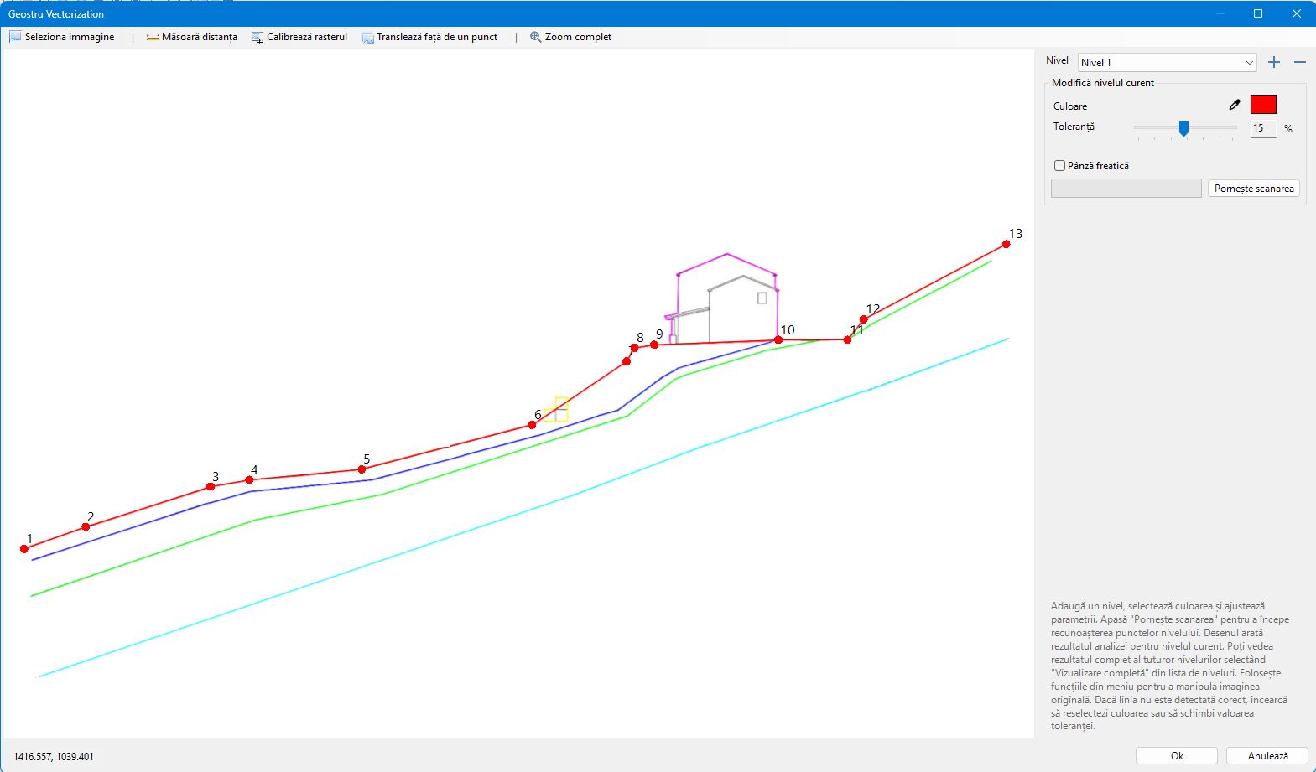The width and height of the screenshot is (1316, 772).
Task: Click the red Culoare swatch
Action: pos(1263,104)
